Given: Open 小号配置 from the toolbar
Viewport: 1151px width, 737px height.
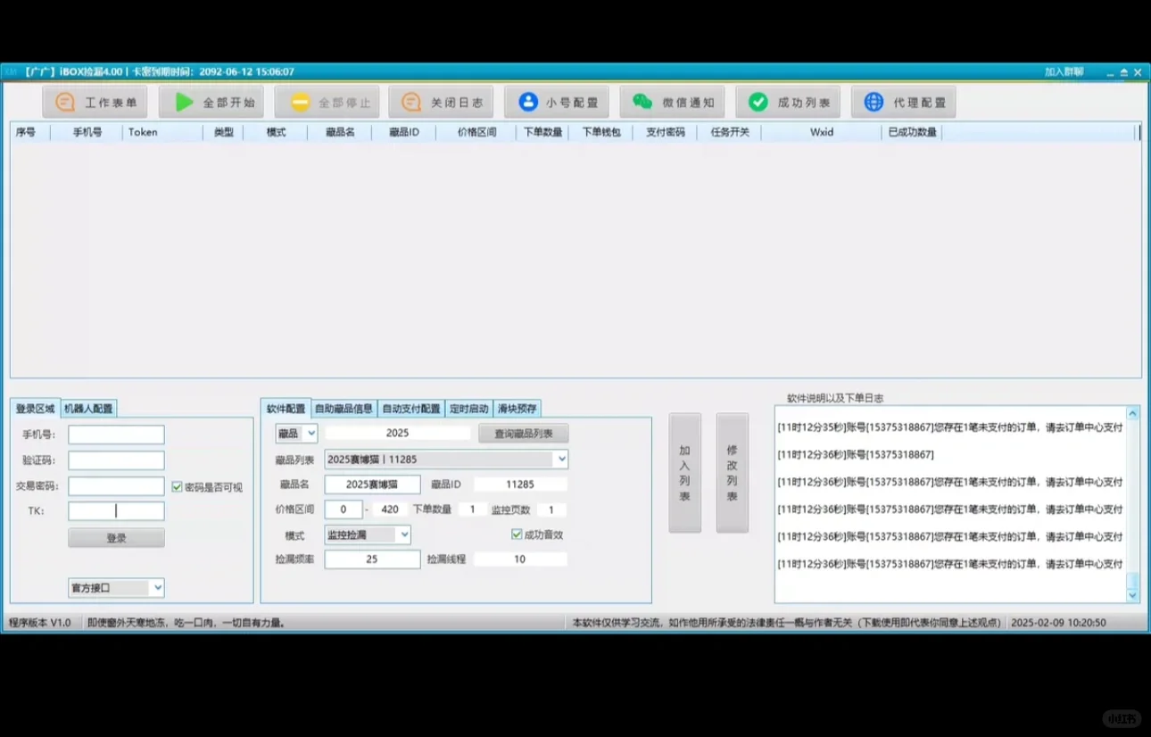Looking at the screenshot, I should click(x=557, y=103).
